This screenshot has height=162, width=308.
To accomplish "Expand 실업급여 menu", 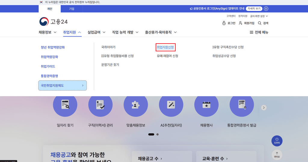I will point(97,32).
